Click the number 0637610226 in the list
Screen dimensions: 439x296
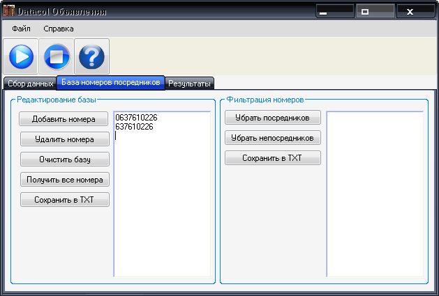[136, 118]
